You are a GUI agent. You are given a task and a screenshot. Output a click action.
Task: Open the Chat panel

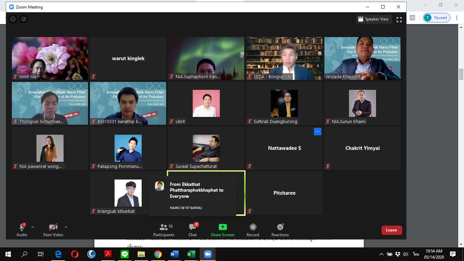193,230
